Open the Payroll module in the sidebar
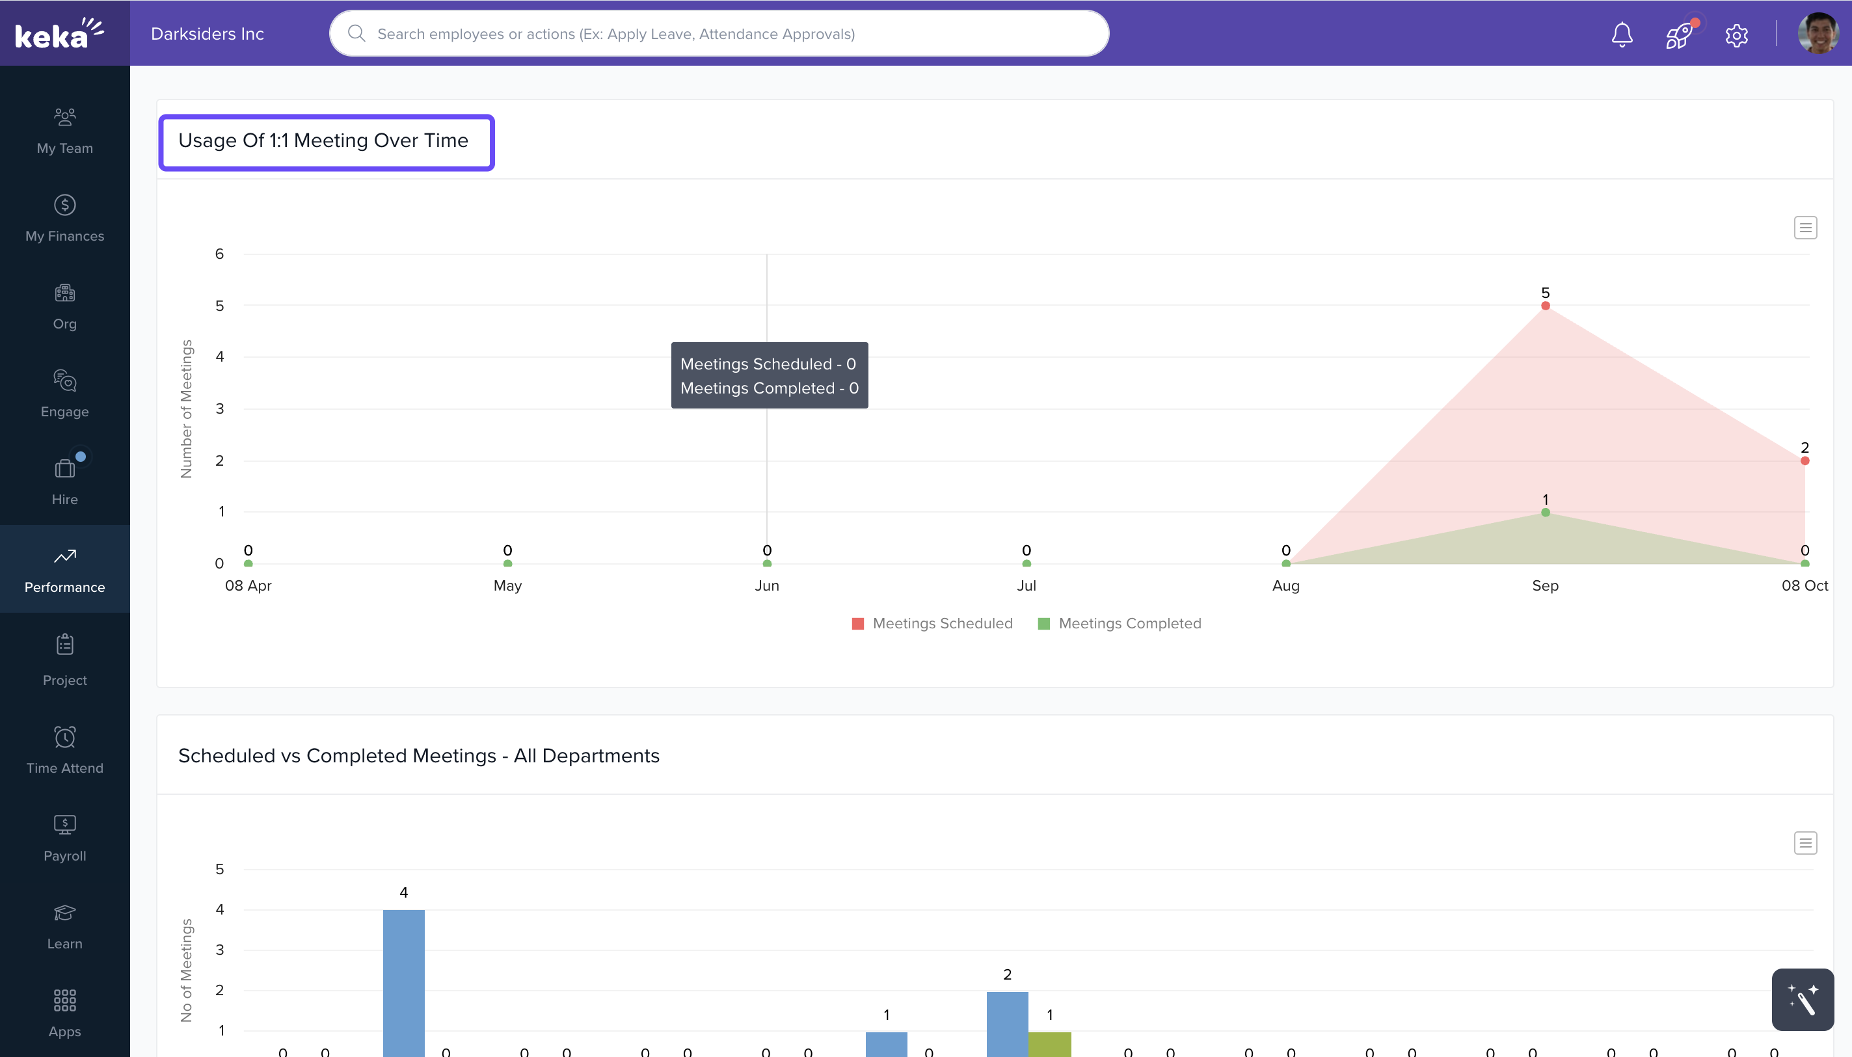Screen dimensions: 1852x1057 pyautogui.click(x=64, y=838)
